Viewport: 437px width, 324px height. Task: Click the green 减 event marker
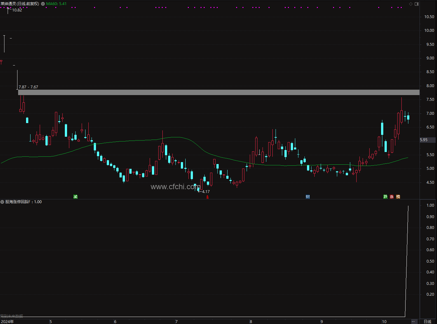[75, 196]
